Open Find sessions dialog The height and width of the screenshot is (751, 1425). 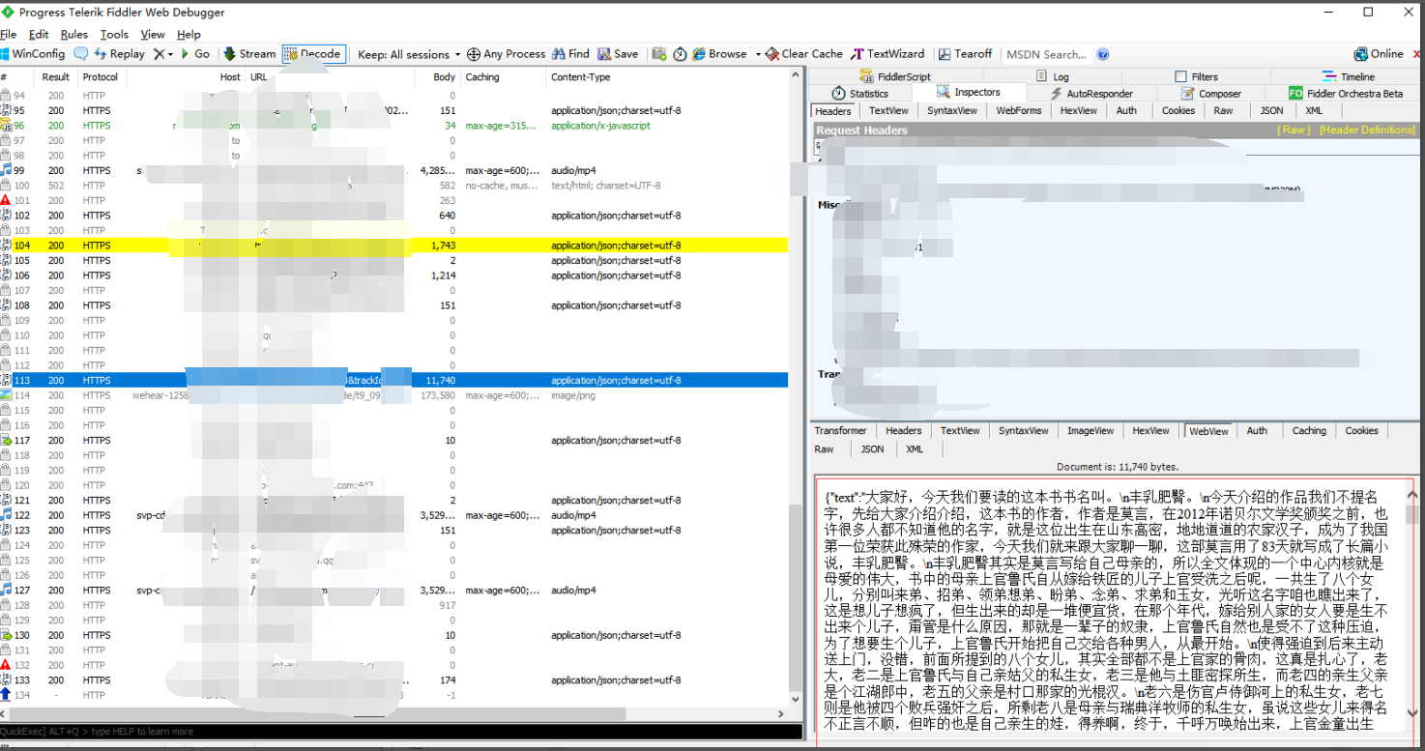click(x=570, y=54)
